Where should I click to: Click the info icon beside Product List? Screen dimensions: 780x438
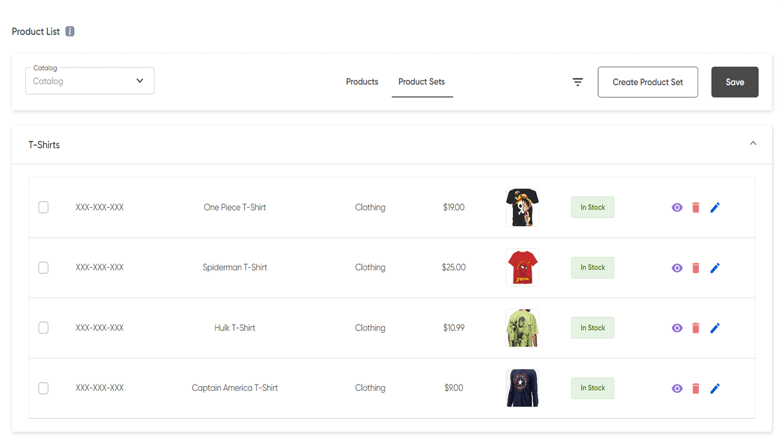(70, 32)
